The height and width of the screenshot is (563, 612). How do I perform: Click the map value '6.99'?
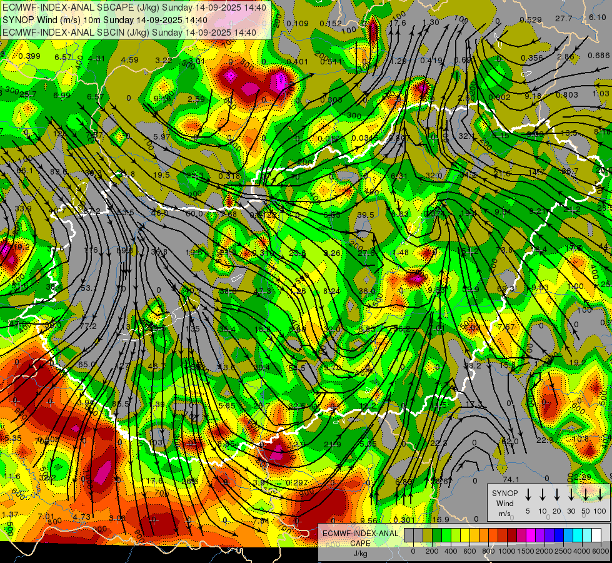[62, 95]
